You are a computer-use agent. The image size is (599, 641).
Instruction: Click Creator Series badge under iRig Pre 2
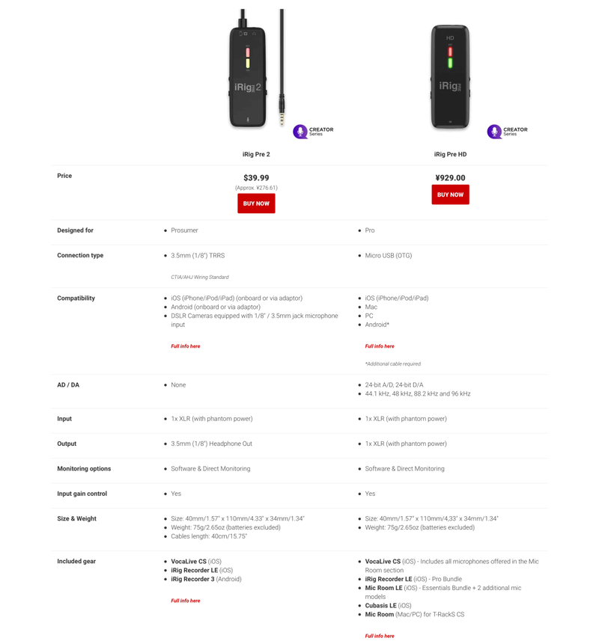(313, 132)
